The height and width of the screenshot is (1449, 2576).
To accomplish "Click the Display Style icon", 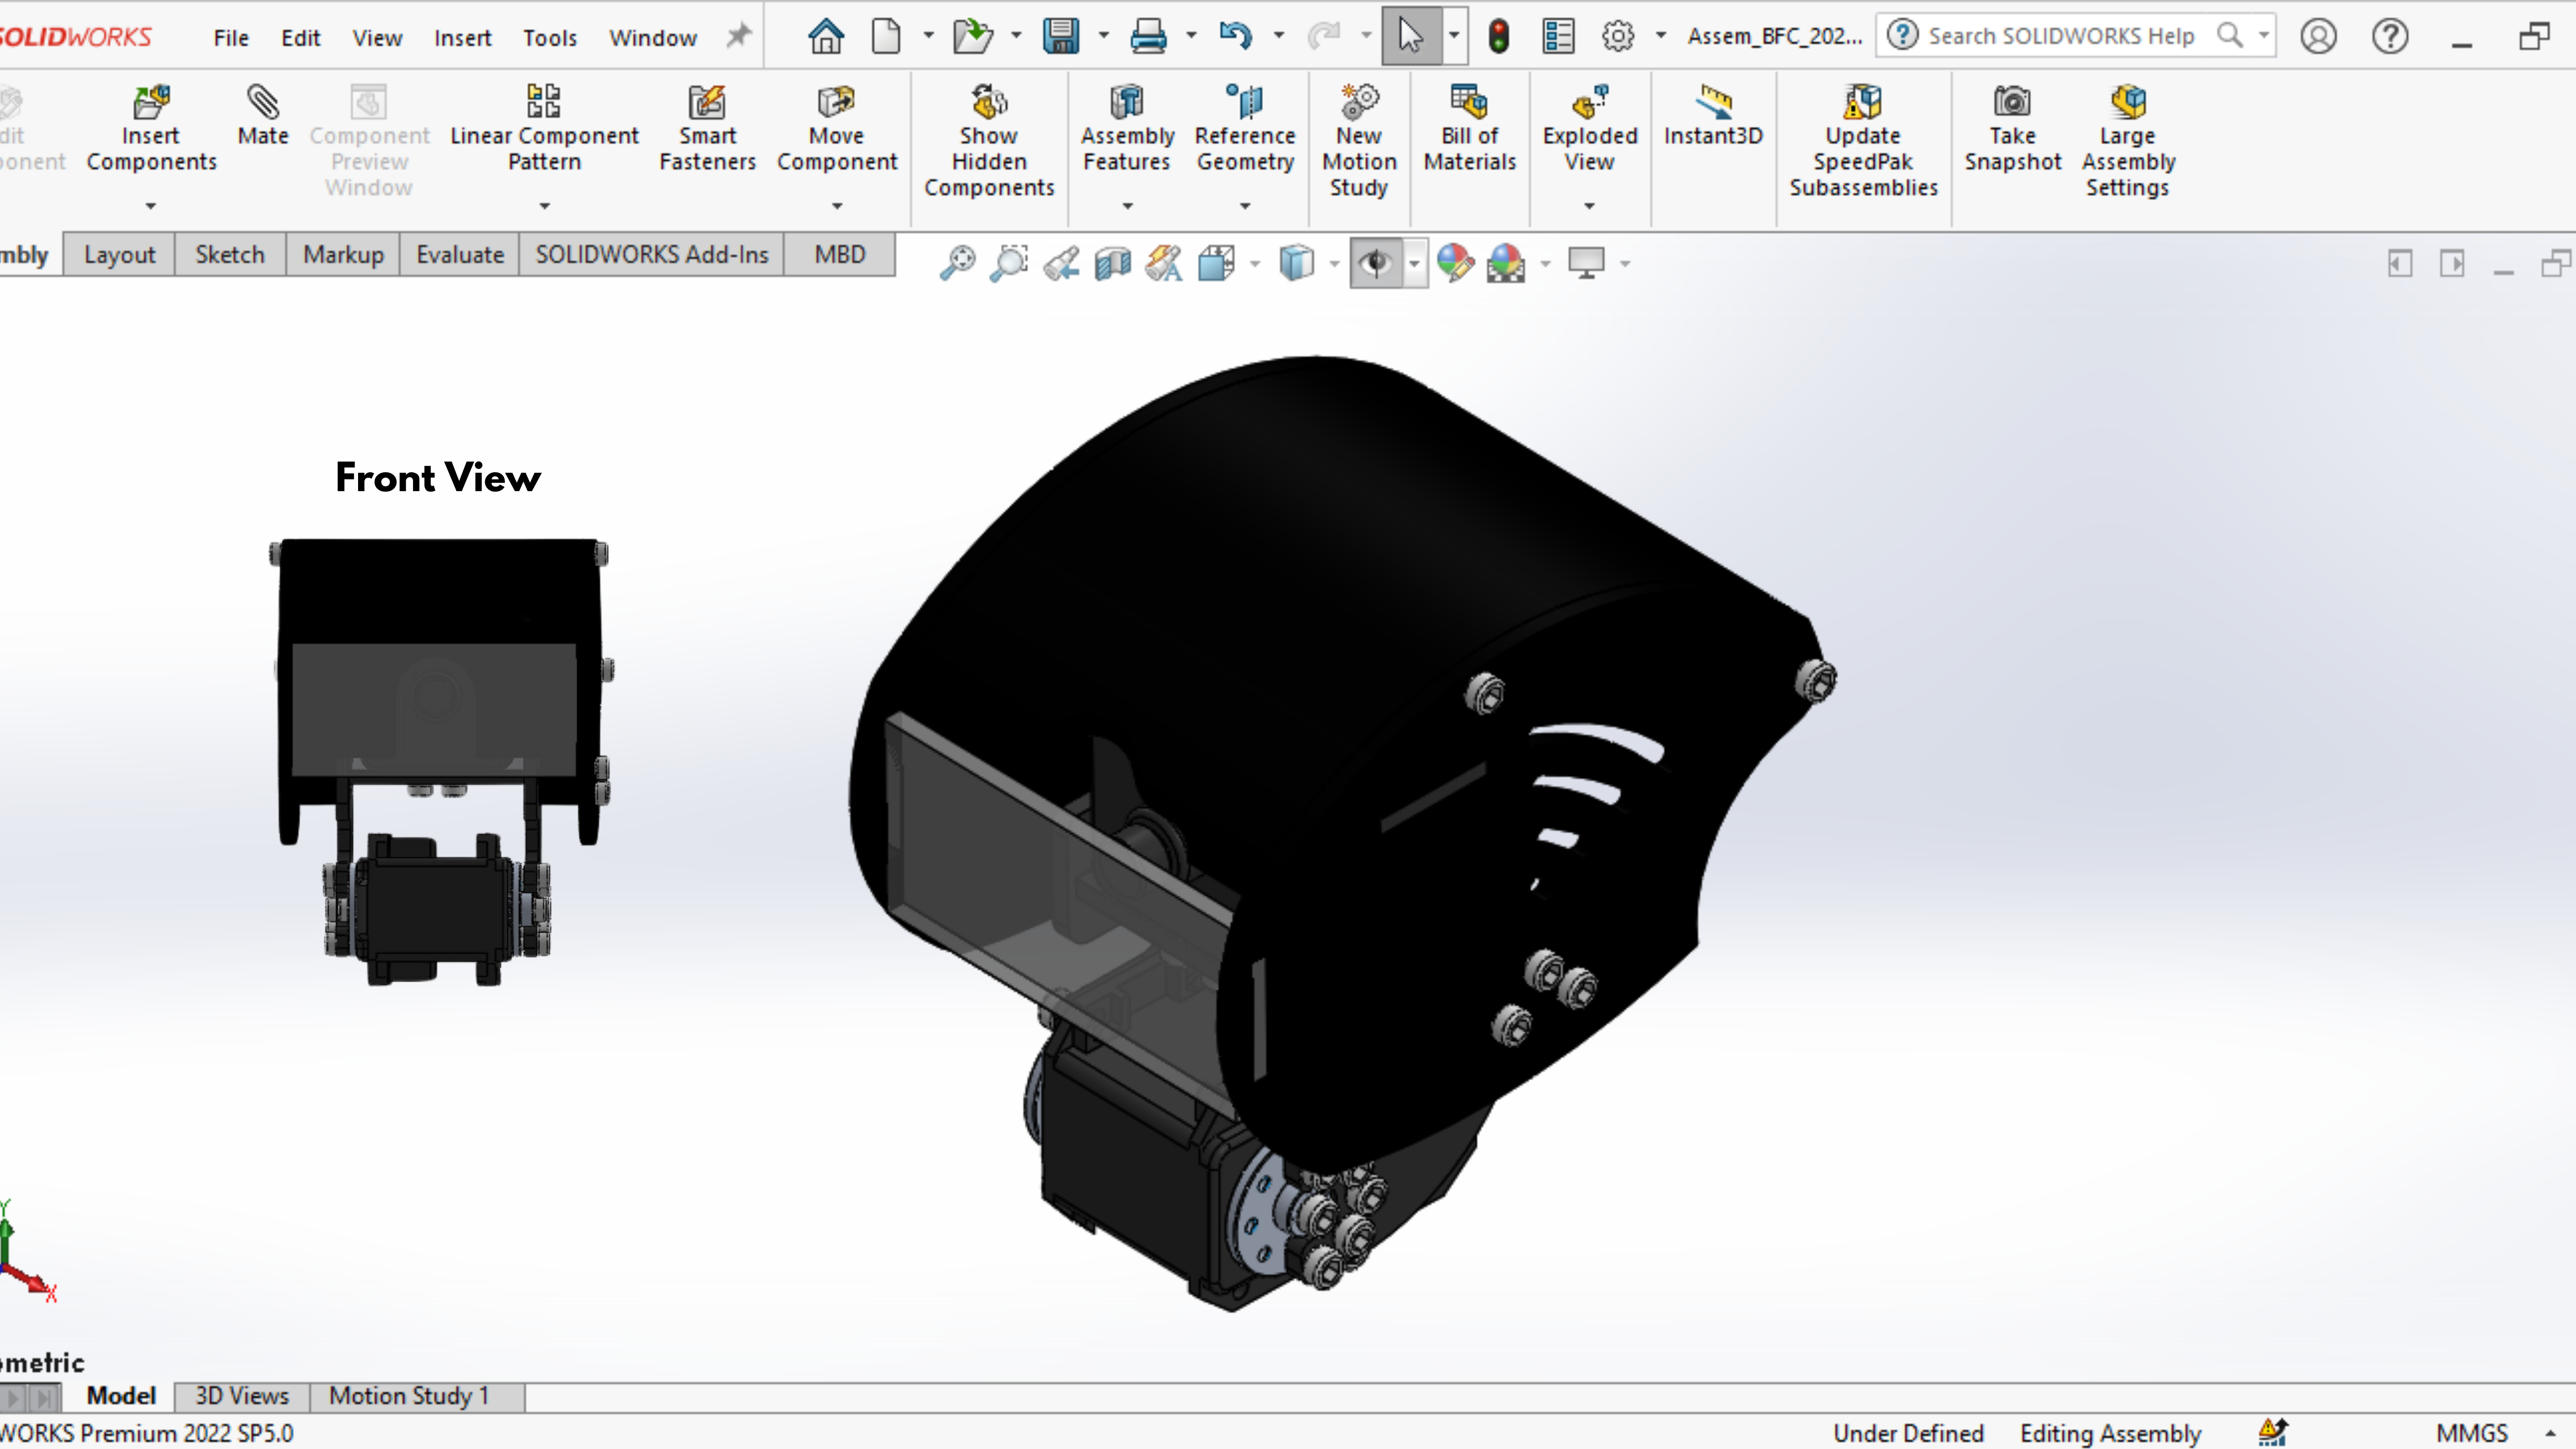I will pos(1296,263).
